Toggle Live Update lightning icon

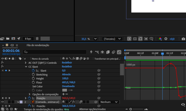tap(91, 52)
